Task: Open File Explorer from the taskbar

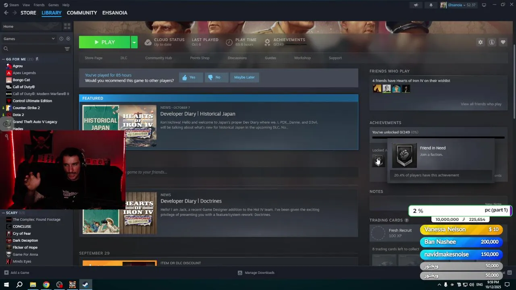Action: point(33,285)
